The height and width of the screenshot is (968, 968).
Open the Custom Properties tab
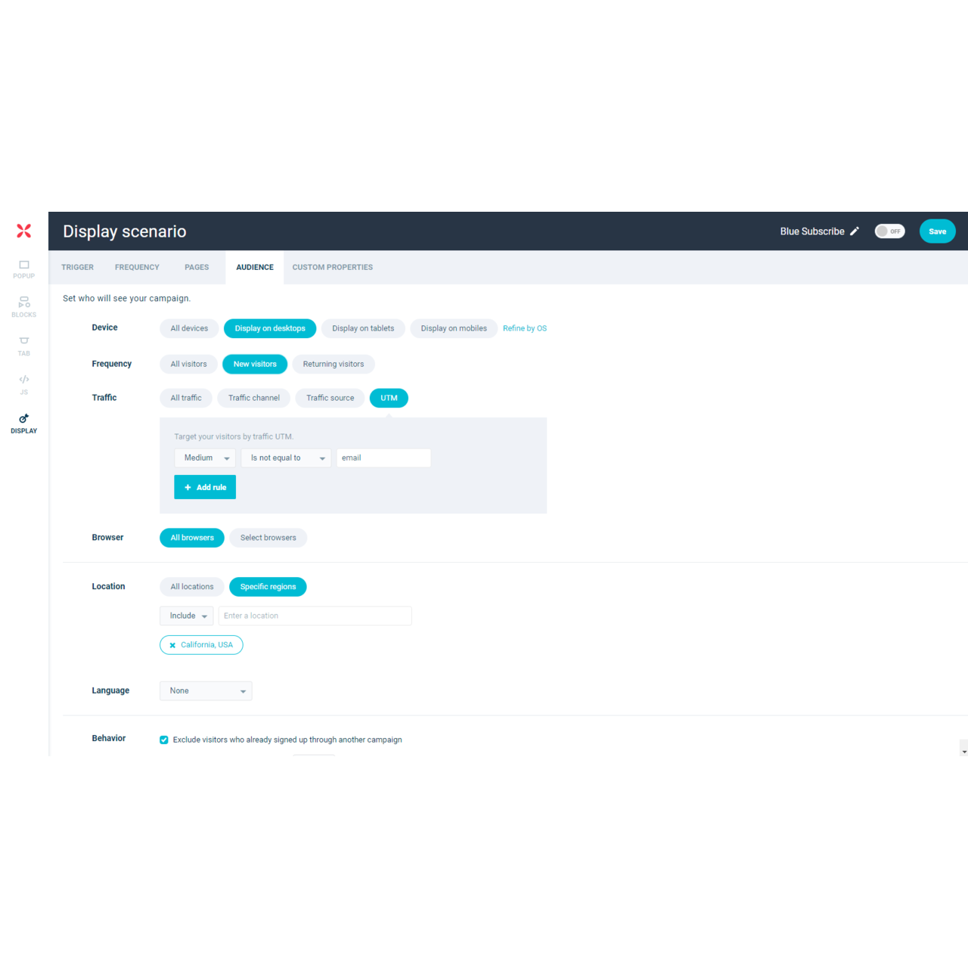pyautogui.click(x=332, y=267)
